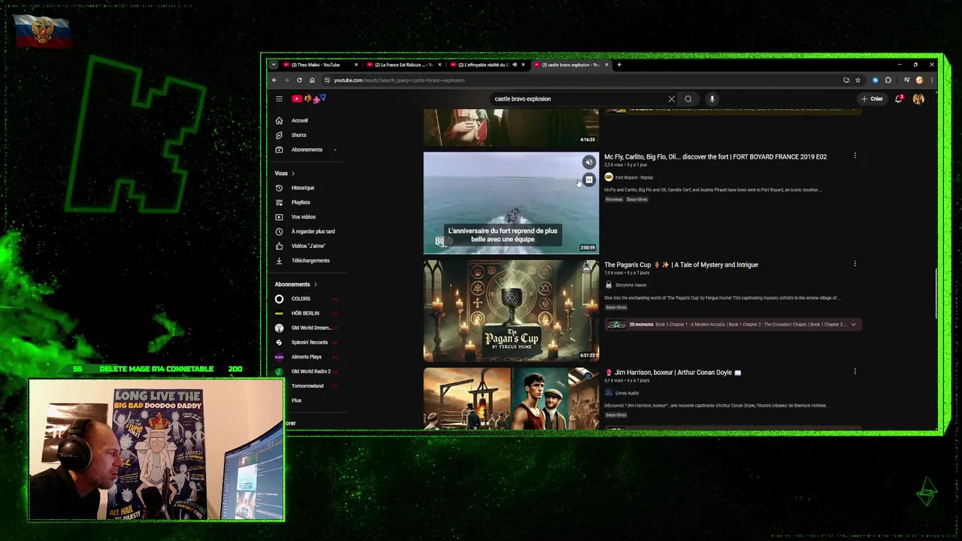
Task: Open the Fort Boyard - Replay channel link
Action: (x=634, y=177)
